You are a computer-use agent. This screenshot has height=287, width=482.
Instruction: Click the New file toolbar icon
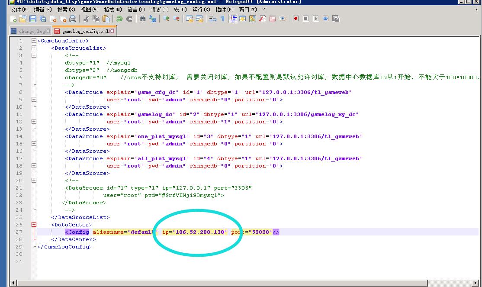[x=13, y=19]
